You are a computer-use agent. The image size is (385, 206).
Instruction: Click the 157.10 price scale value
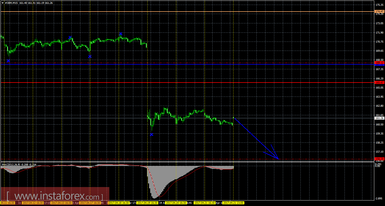[x=379, y=152]
